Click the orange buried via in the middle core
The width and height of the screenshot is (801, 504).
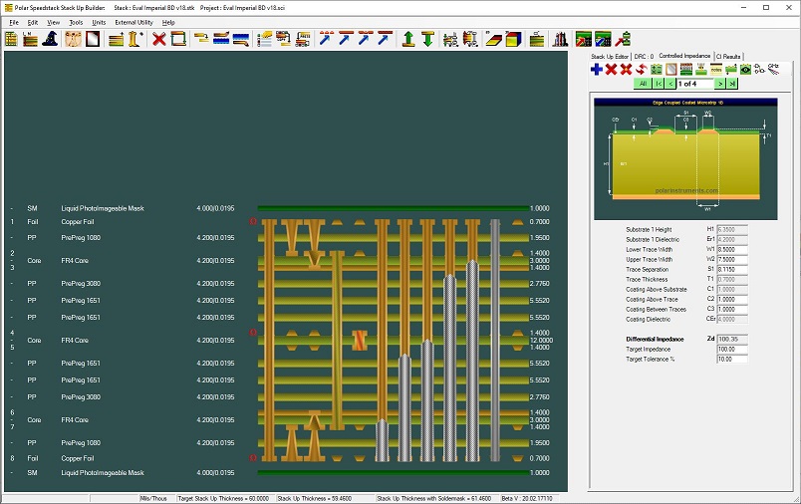(x=359, y=340)
